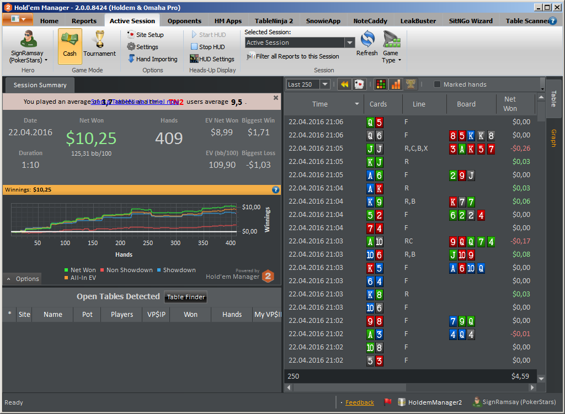Click the trophy icon in hands toolbar
This screenshot has width=565, height=414.
pos(411,84)
